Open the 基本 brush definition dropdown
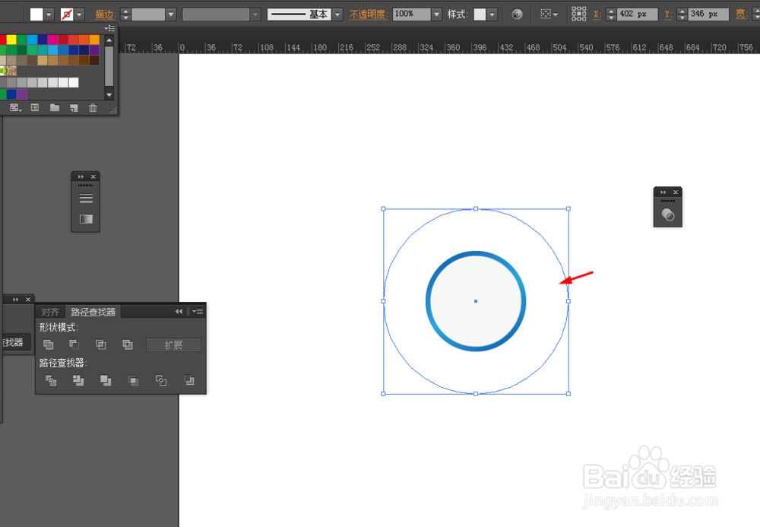The height and width of the screenshot is (527, 760). [x=338, y=14]
